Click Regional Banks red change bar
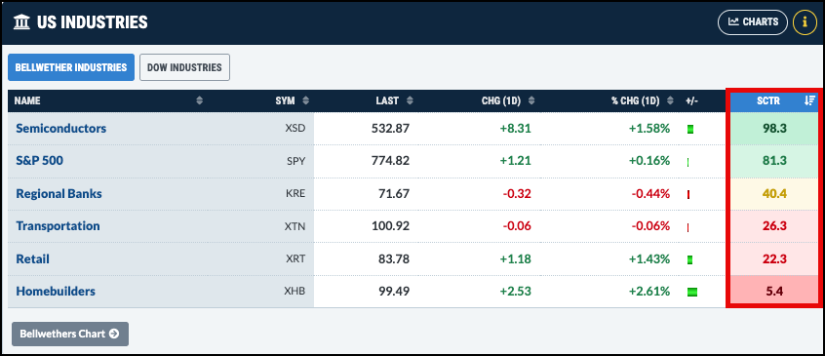Image resolution: width=825 pixels, height=356 pixels. (688, 194)
